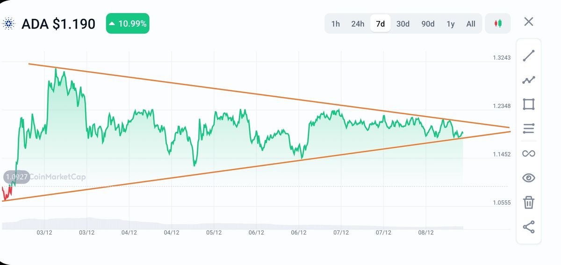Share the chart via share icon
The height and width of the screenshot is (265, 561).
point(529,227)
